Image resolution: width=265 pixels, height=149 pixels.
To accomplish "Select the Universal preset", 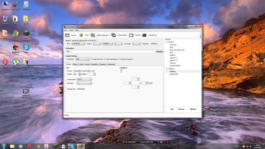I will click(173, 45).
